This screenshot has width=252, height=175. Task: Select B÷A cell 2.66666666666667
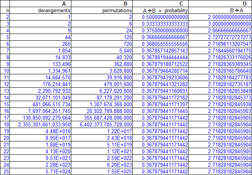click(220, 30)
